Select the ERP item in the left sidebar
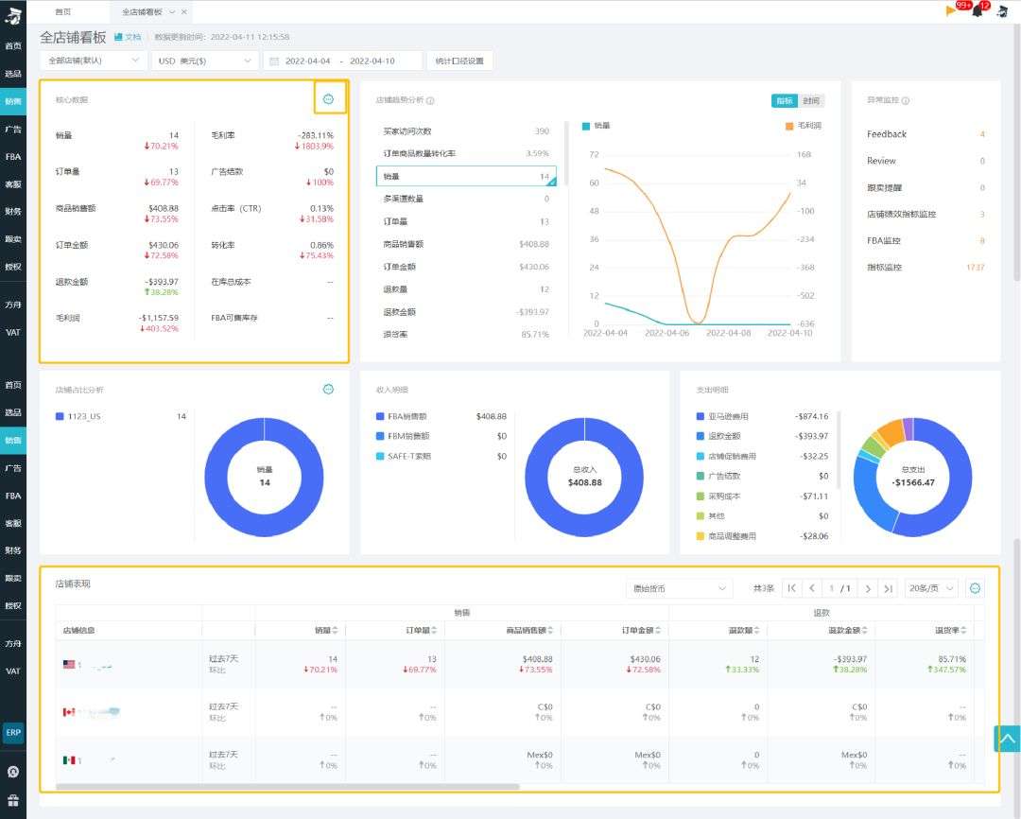 click(13, 733)
